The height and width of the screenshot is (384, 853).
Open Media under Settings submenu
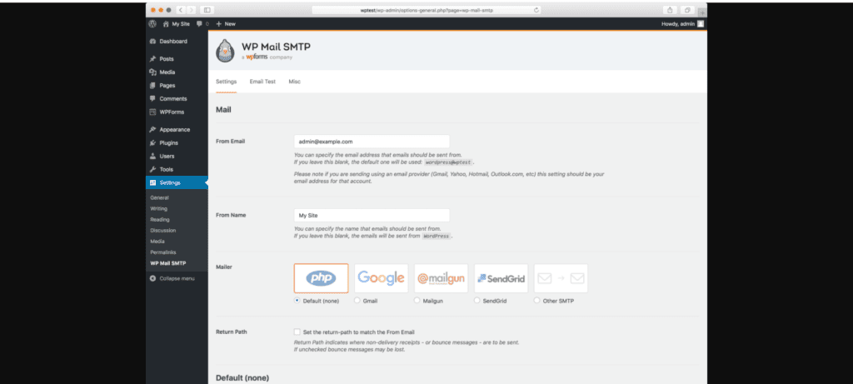pos(157,241)
